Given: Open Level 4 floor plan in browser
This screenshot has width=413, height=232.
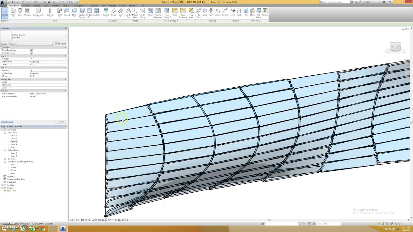Looking at the screenshot, I should coord(14,144).
